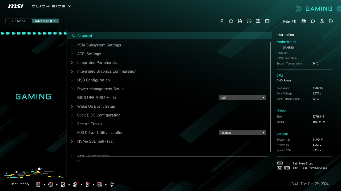Open the BIOS UEFI/CSM Mode dropdown

click(242, 98)
